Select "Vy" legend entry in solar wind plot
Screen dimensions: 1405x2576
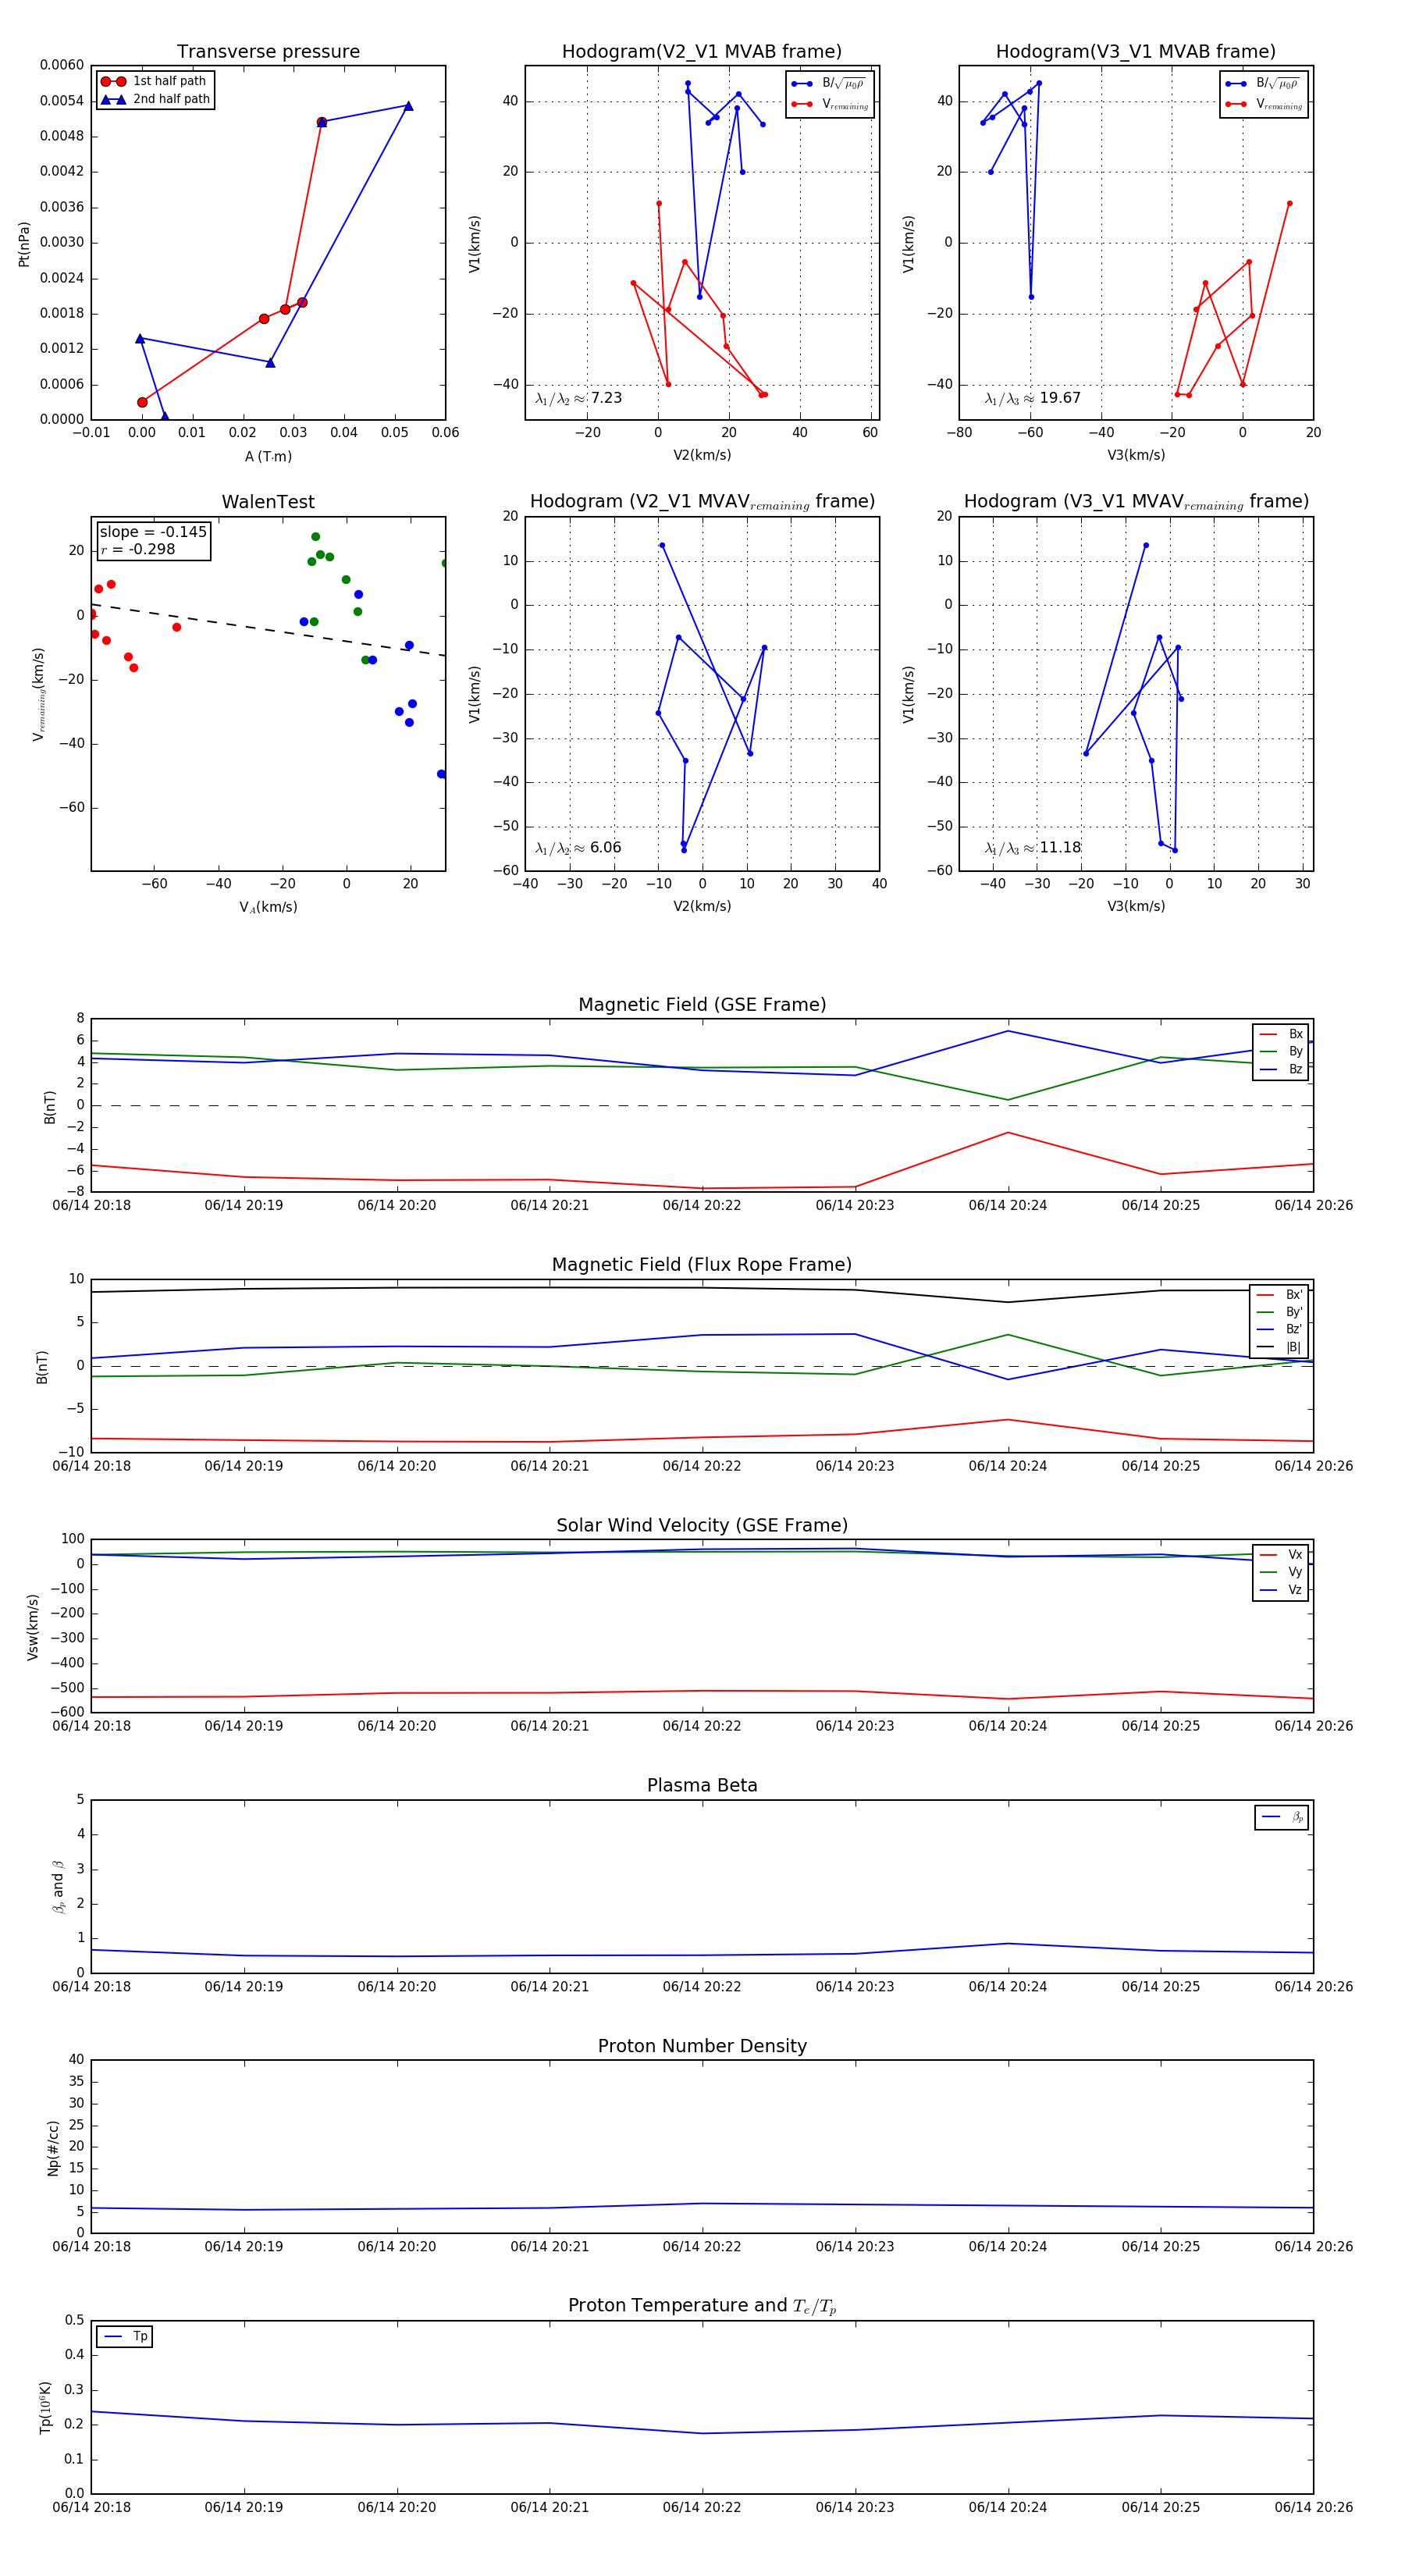1281,1572
